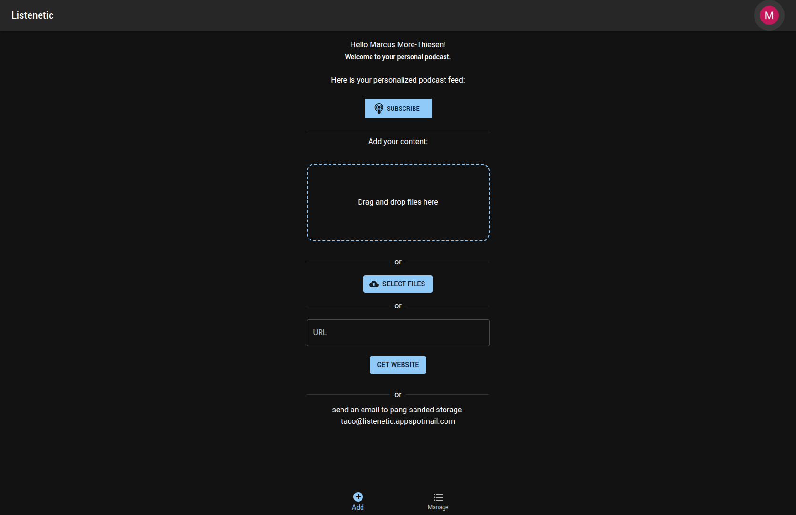
Task: Click 'Welcome to your personal podcast.' text
Action: pos(398,57)
